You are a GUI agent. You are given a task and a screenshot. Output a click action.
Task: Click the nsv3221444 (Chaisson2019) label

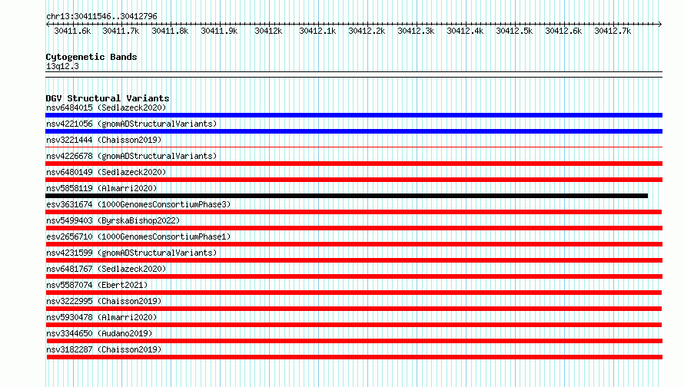pos(104,140)
